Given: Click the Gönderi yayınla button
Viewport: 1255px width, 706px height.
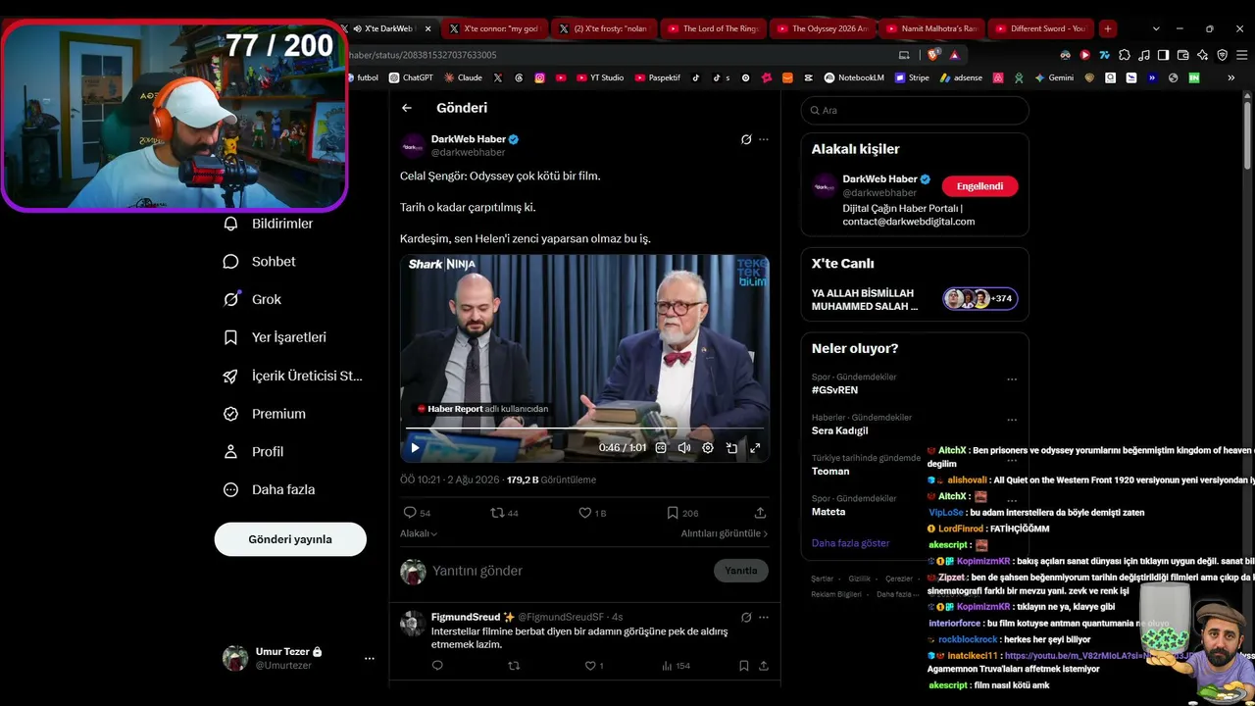Looking at the screenshot, I should [x=290, y=539].
